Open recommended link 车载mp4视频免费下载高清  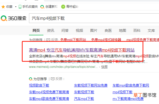(x=49, y=92)
